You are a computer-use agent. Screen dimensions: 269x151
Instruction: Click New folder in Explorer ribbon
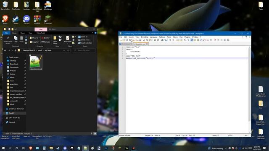pyautogui.click(x=55, y=40)
